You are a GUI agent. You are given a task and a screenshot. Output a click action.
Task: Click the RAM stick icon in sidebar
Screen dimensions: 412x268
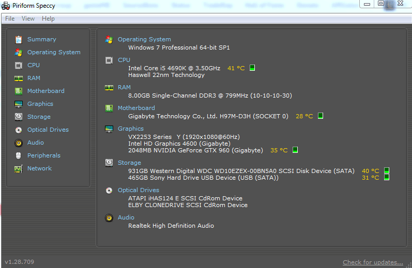click(x=19, y=78)
